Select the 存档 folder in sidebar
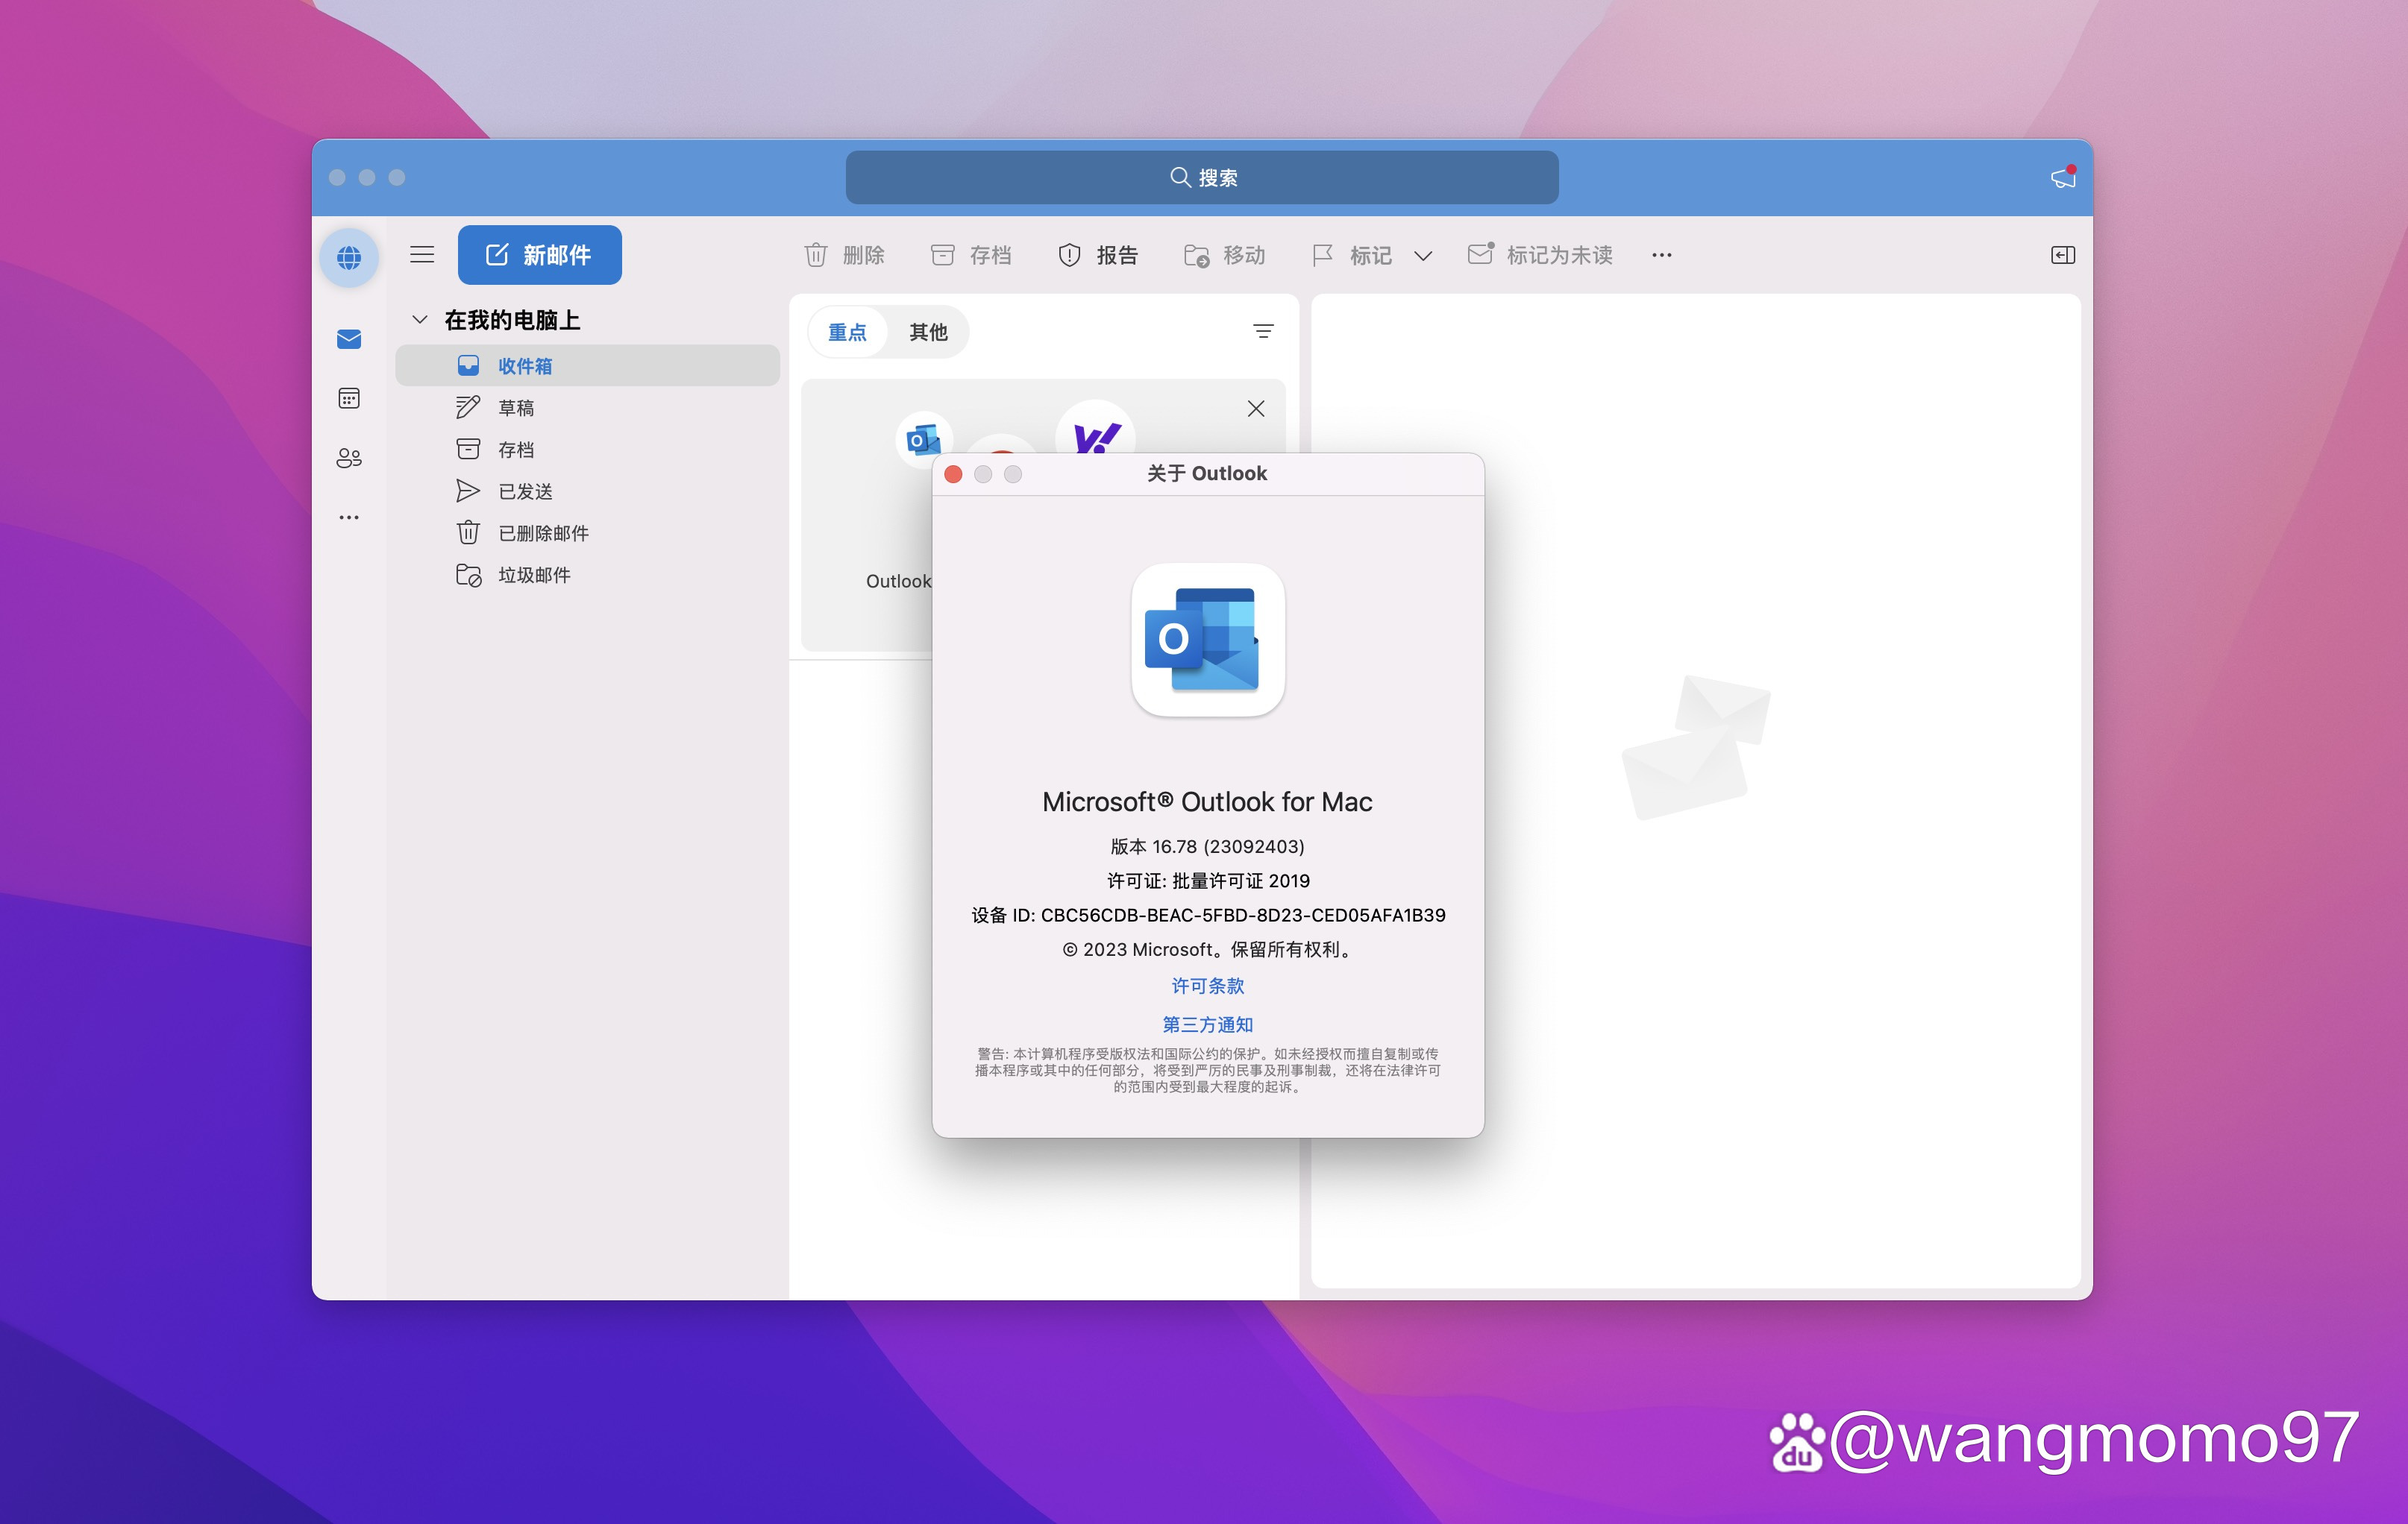 click(x=588, y=450)
